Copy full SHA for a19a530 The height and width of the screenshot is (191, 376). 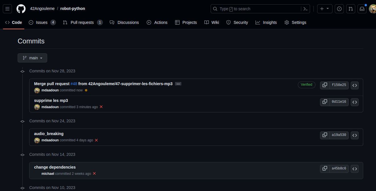point(325,135)
